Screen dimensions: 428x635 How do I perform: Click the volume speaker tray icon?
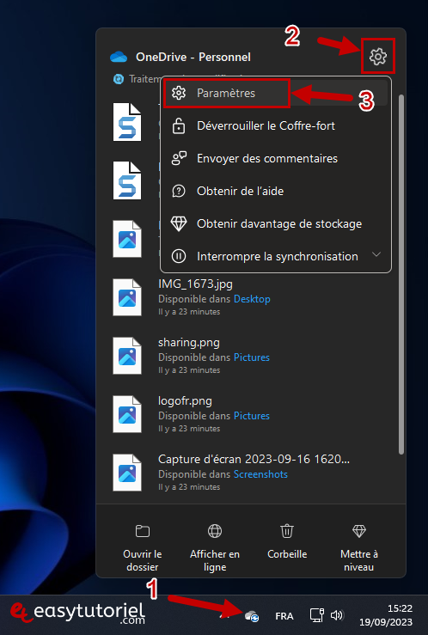pos(337,615)
